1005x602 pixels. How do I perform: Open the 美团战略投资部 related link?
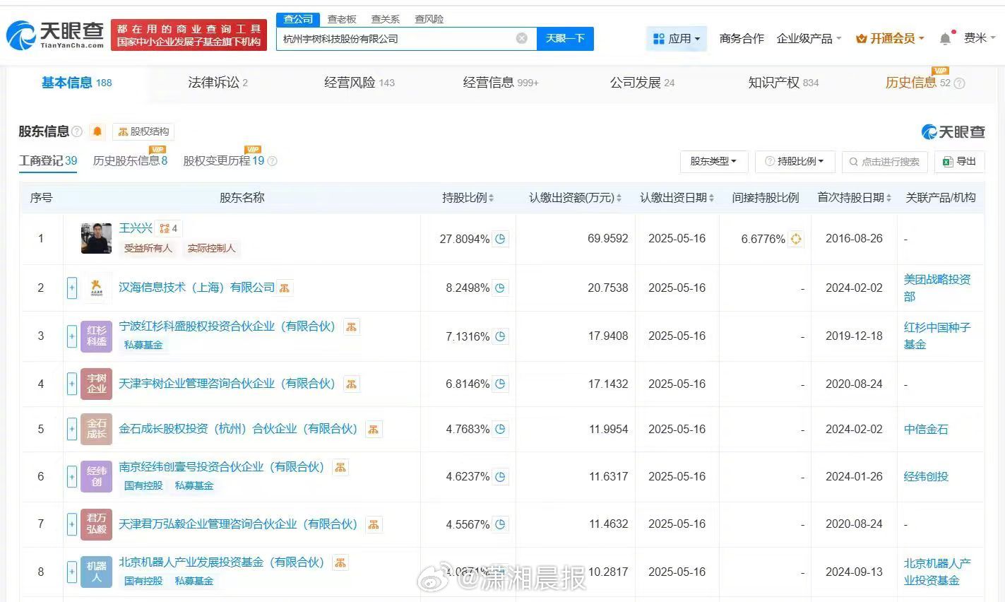(x=937, y=288)
